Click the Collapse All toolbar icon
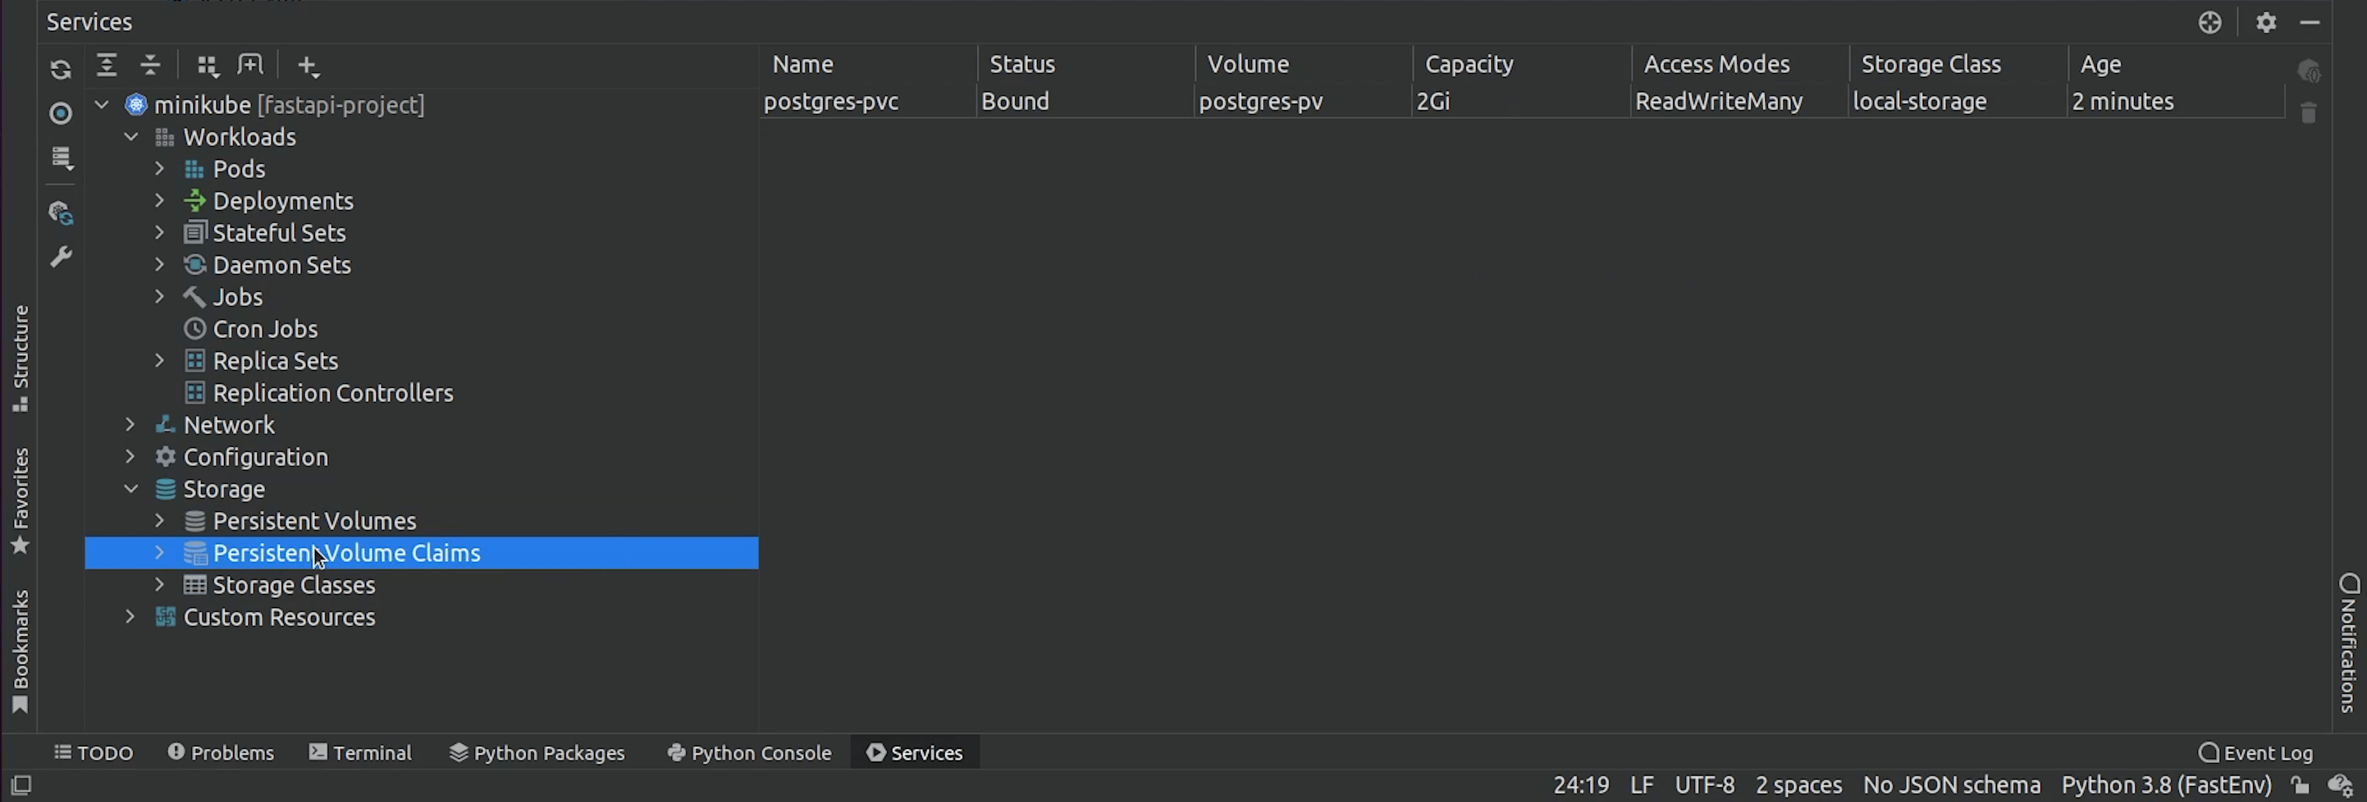The width and height of the screenshot is (2367, 802). 150,65
